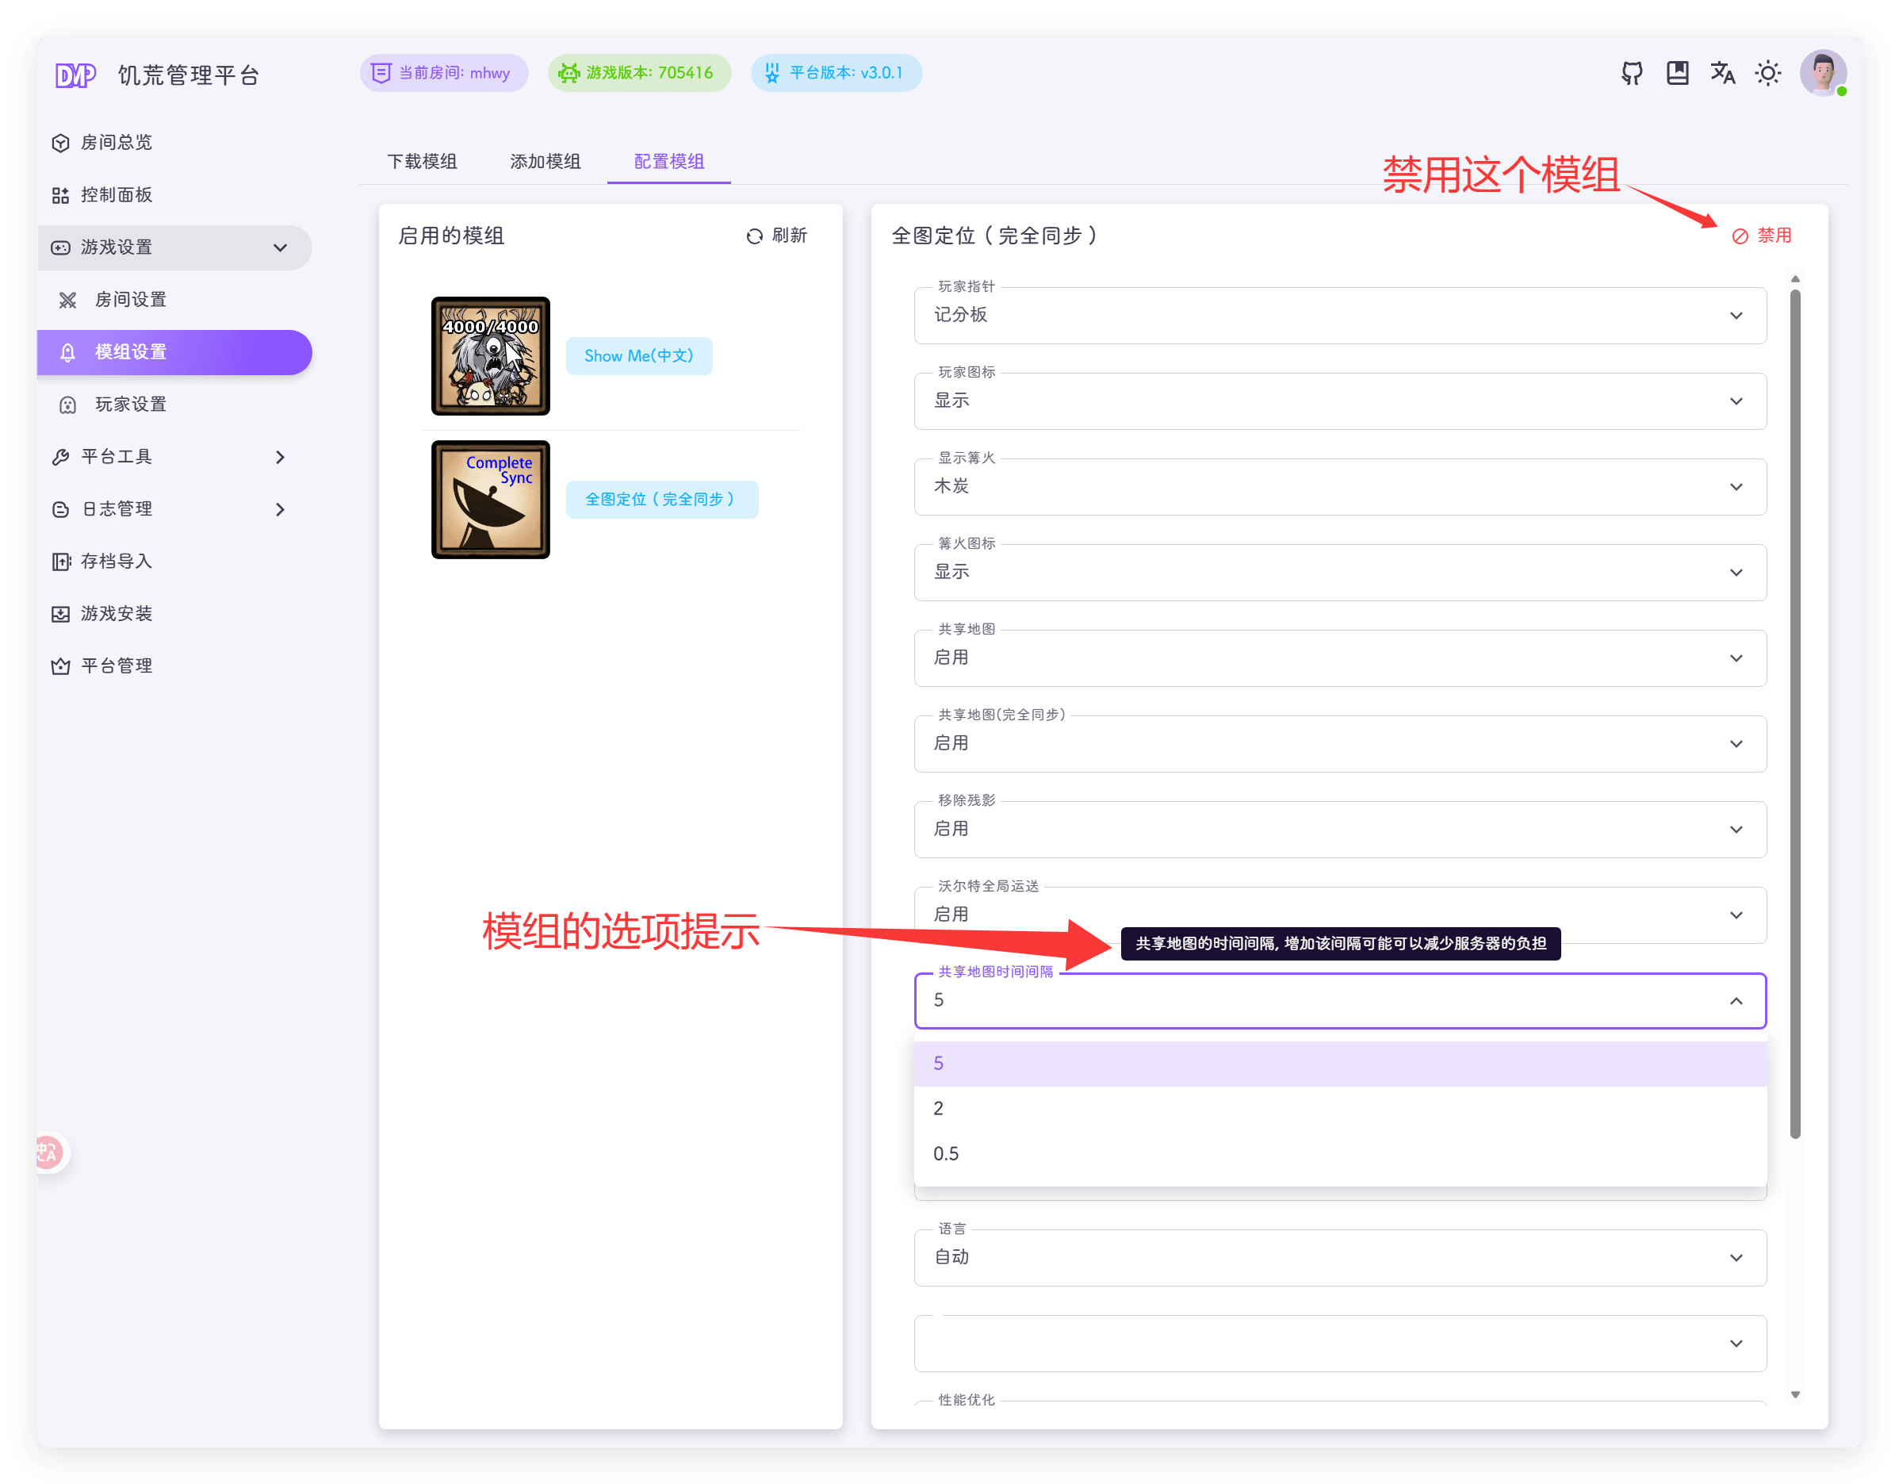Set 共享地图 option to 启用

click(x=1339, y=658)
